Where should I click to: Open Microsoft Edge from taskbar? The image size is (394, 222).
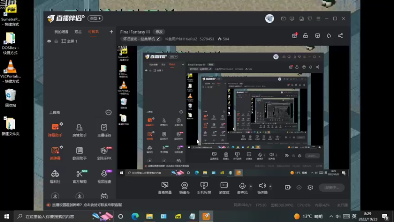pos(135,216)
